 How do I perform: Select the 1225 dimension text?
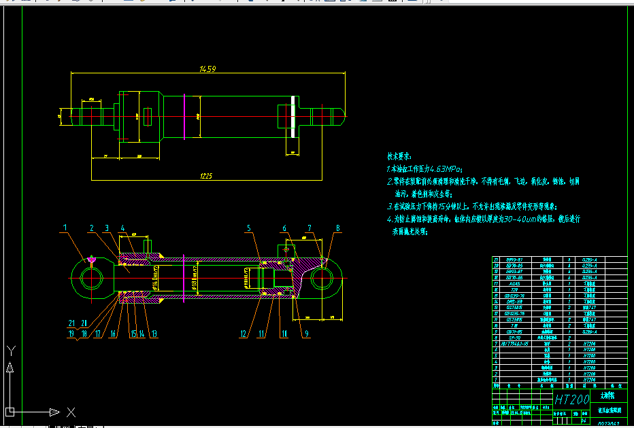point(206,176)
